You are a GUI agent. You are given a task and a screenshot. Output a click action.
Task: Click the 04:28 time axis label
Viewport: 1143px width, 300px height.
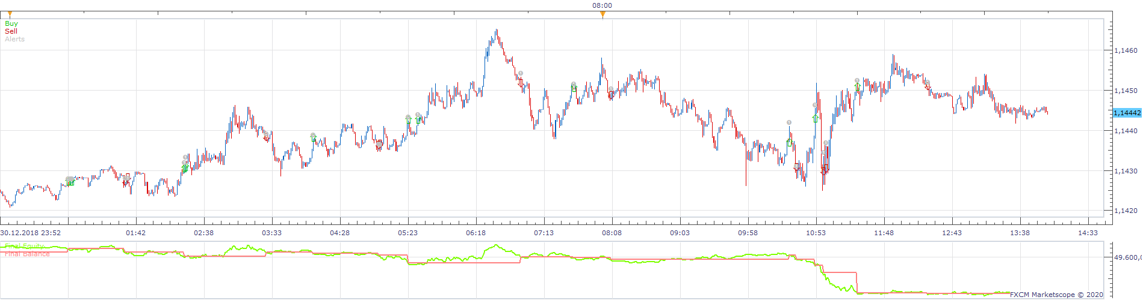[x=339, y=233]
